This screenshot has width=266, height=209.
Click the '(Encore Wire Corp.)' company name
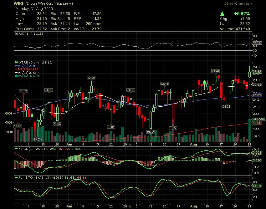(40, 3)
